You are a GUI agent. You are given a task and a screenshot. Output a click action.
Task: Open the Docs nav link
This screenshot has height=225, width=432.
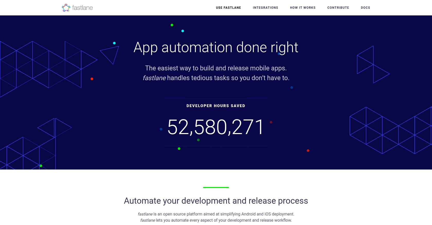point(365,8)
